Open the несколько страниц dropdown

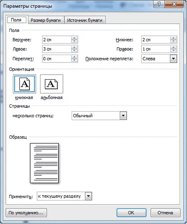coord(123,115)
